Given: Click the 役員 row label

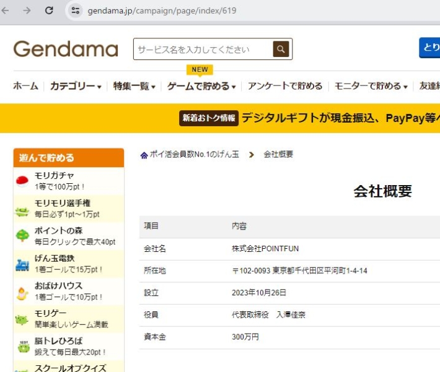Looking at the screenshot, I should (151, 315).
